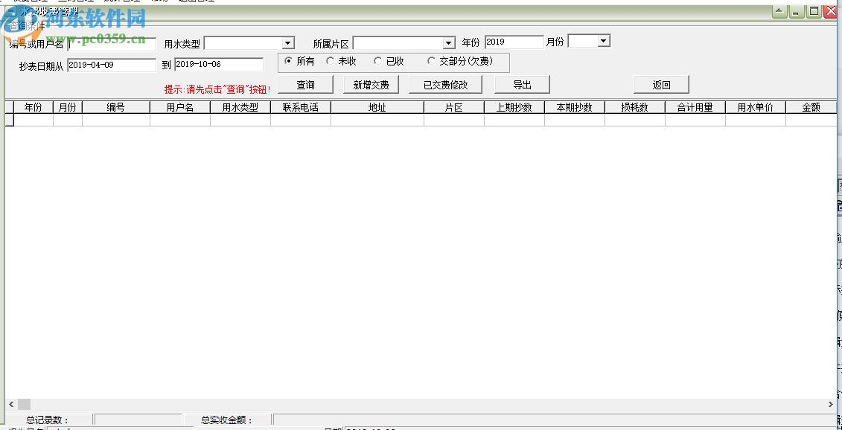Click the 编号或用户名 input field

(112, 43)
